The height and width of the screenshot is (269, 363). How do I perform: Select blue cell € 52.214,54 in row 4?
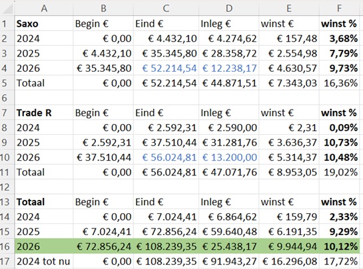(x=166, y=68)
